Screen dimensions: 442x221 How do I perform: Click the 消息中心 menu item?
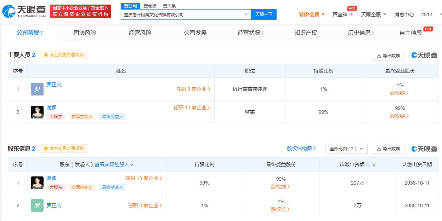(404, 14)
